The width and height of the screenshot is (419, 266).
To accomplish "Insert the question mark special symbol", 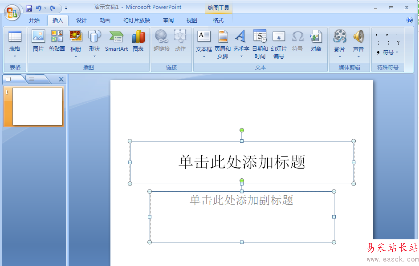I will click(x=398, y=43).
